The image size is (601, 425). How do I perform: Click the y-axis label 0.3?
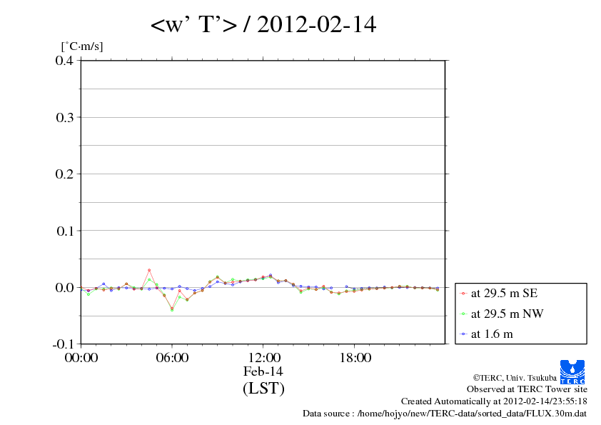(x=64, y=117)
